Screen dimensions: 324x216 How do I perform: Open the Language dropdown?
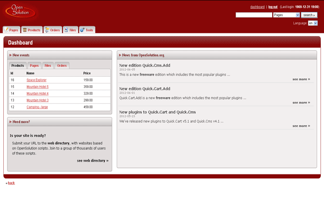point(313,23)
